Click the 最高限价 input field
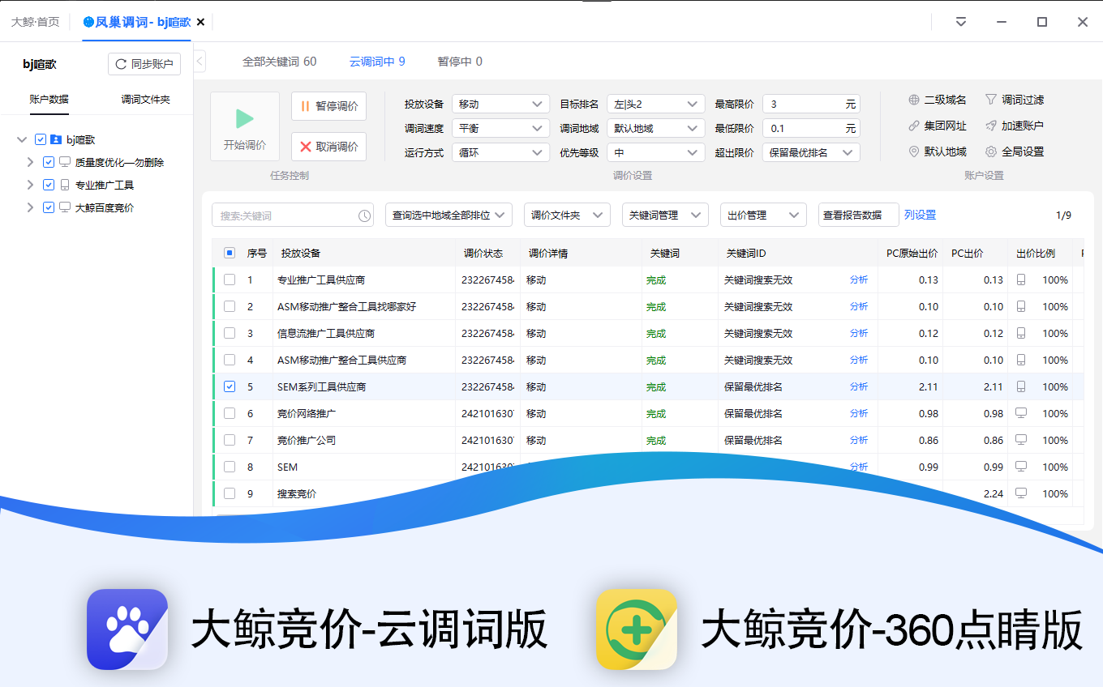The width and height of the screenshot is (1103, 687). click(811, 104)
